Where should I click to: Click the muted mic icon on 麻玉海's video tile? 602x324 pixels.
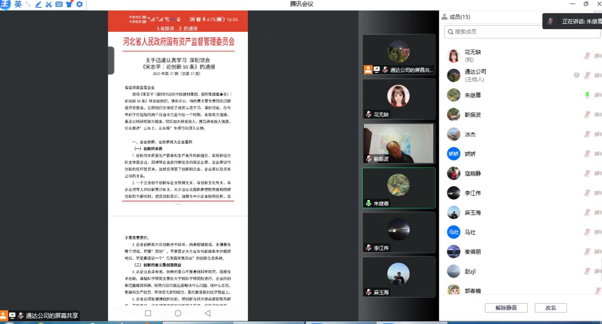click(368, 292)
